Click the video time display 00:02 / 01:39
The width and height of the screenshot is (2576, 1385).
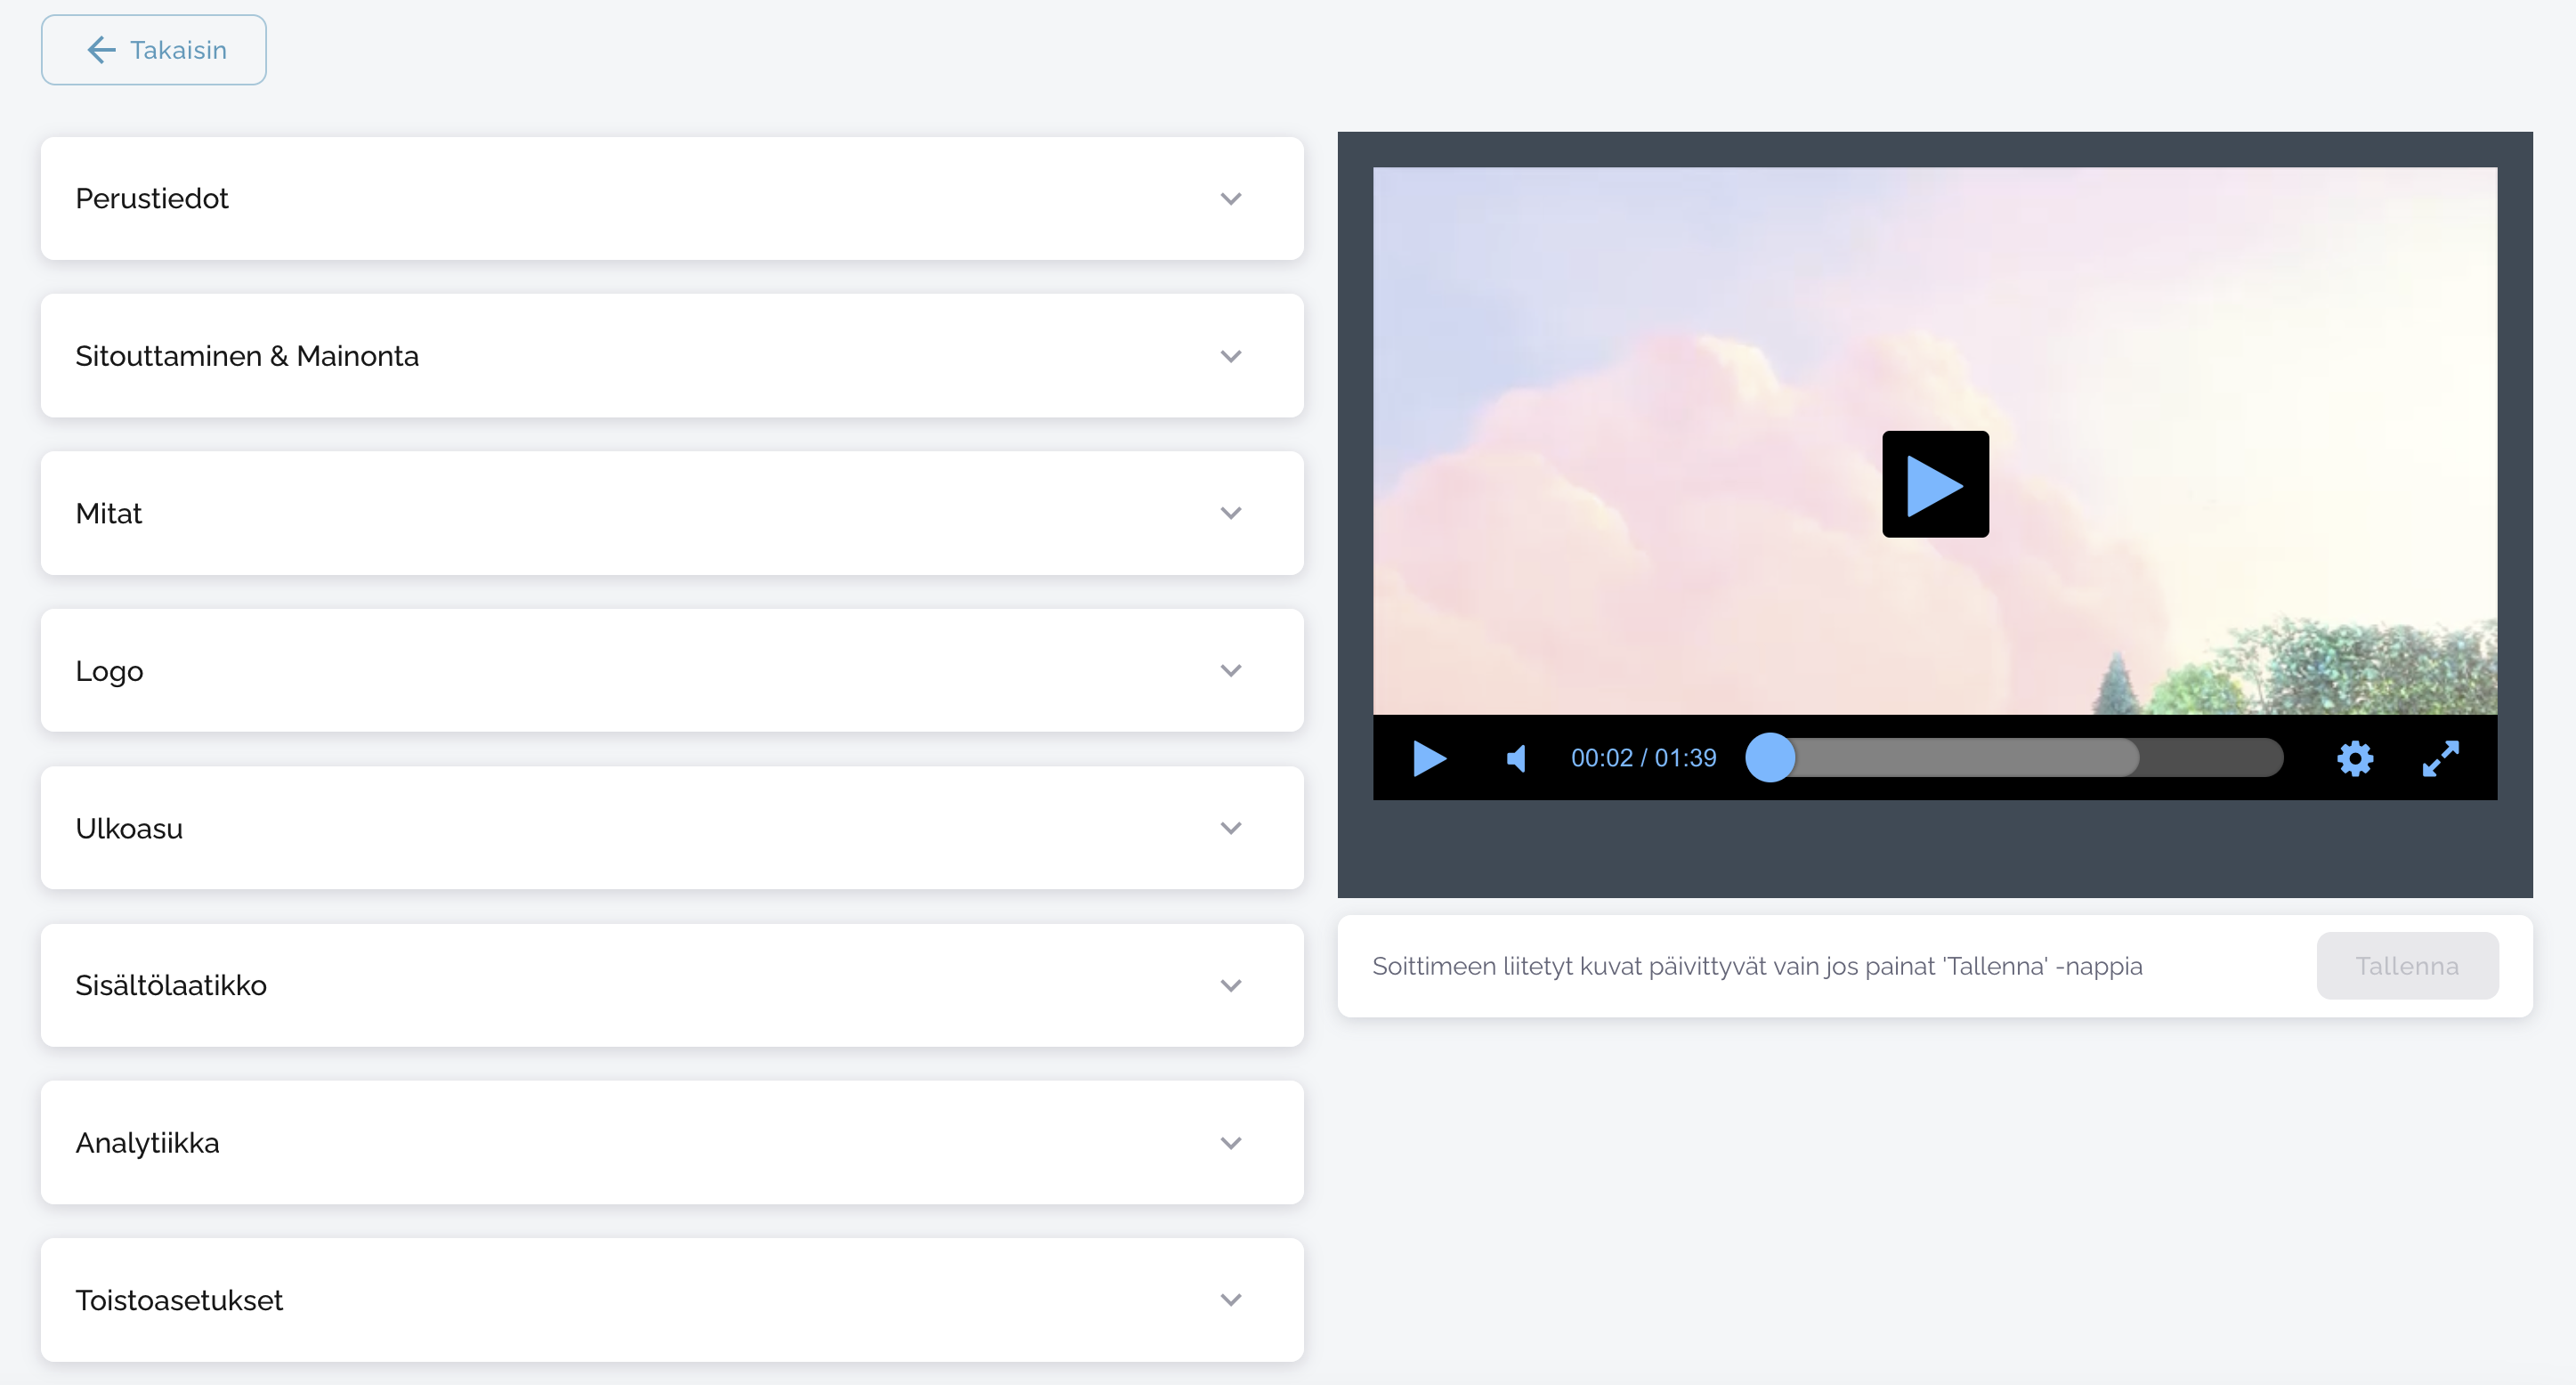(1643, 758)
